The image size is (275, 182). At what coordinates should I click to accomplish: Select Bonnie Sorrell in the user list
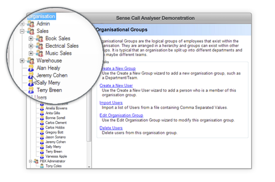[55, 118]
